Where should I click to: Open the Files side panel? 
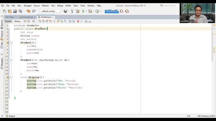pyautogui.click(x=2, y=45)
